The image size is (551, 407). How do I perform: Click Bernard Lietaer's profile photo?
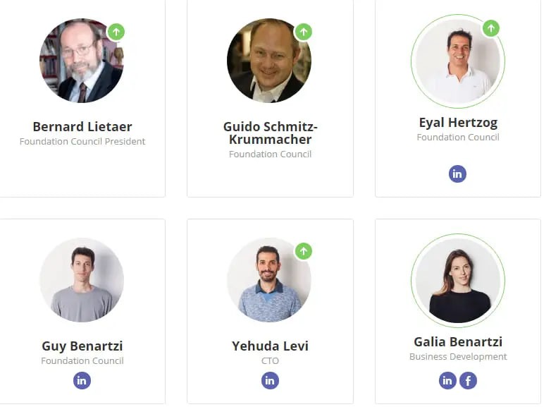coord(81,61)
